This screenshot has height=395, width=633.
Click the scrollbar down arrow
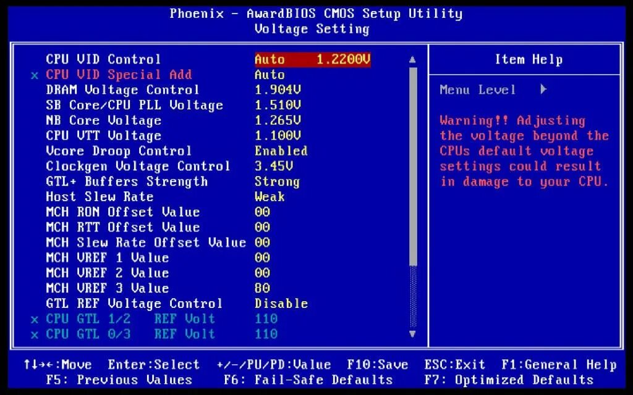pos(412,334)
